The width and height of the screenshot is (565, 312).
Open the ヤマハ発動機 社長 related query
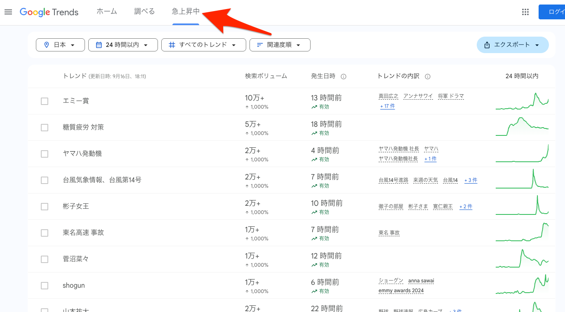pyautogui.click(x=399, y=149)
